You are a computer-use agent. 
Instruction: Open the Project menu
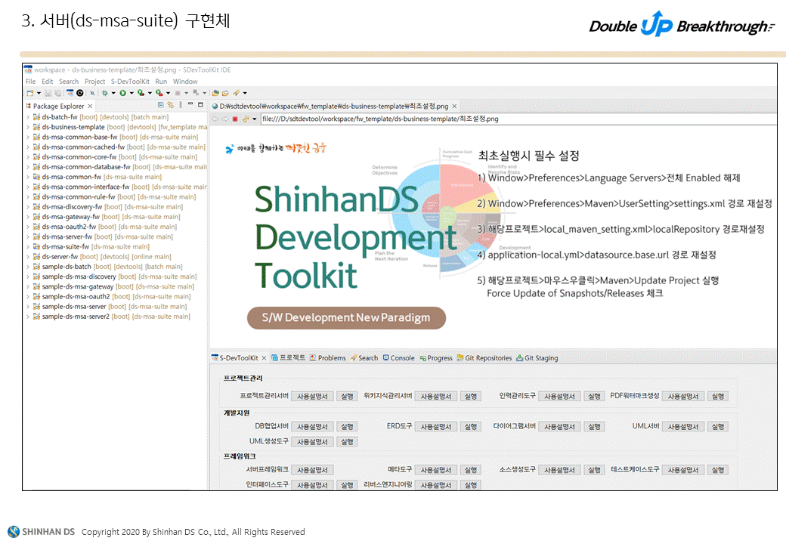(x=94, y=82)
